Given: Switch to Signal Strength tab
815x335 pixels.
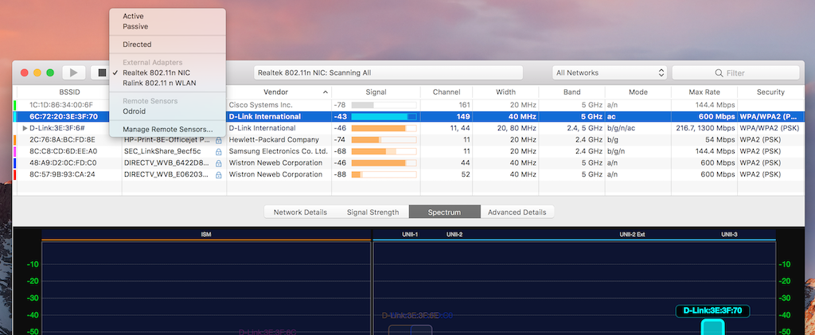Looking at the screenshot, I should pyautogui.click(x=372, y=212).
